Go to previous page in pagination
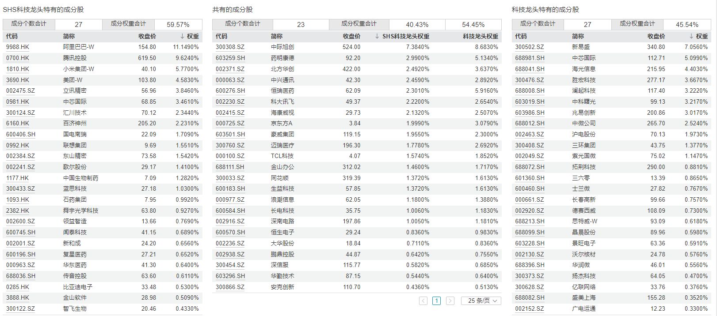This screenshot has width=717, height=316. pos(423,301)
